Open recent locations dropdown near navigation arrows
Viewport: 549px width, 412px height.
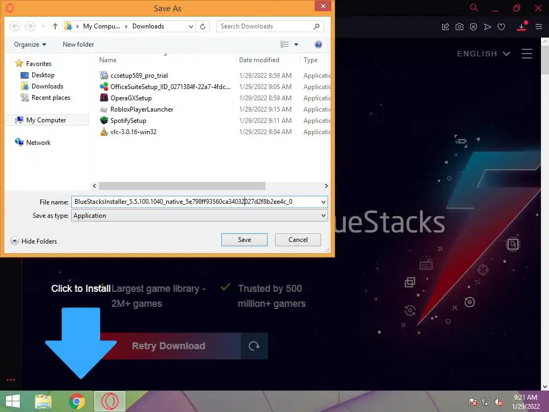[43, 26]
